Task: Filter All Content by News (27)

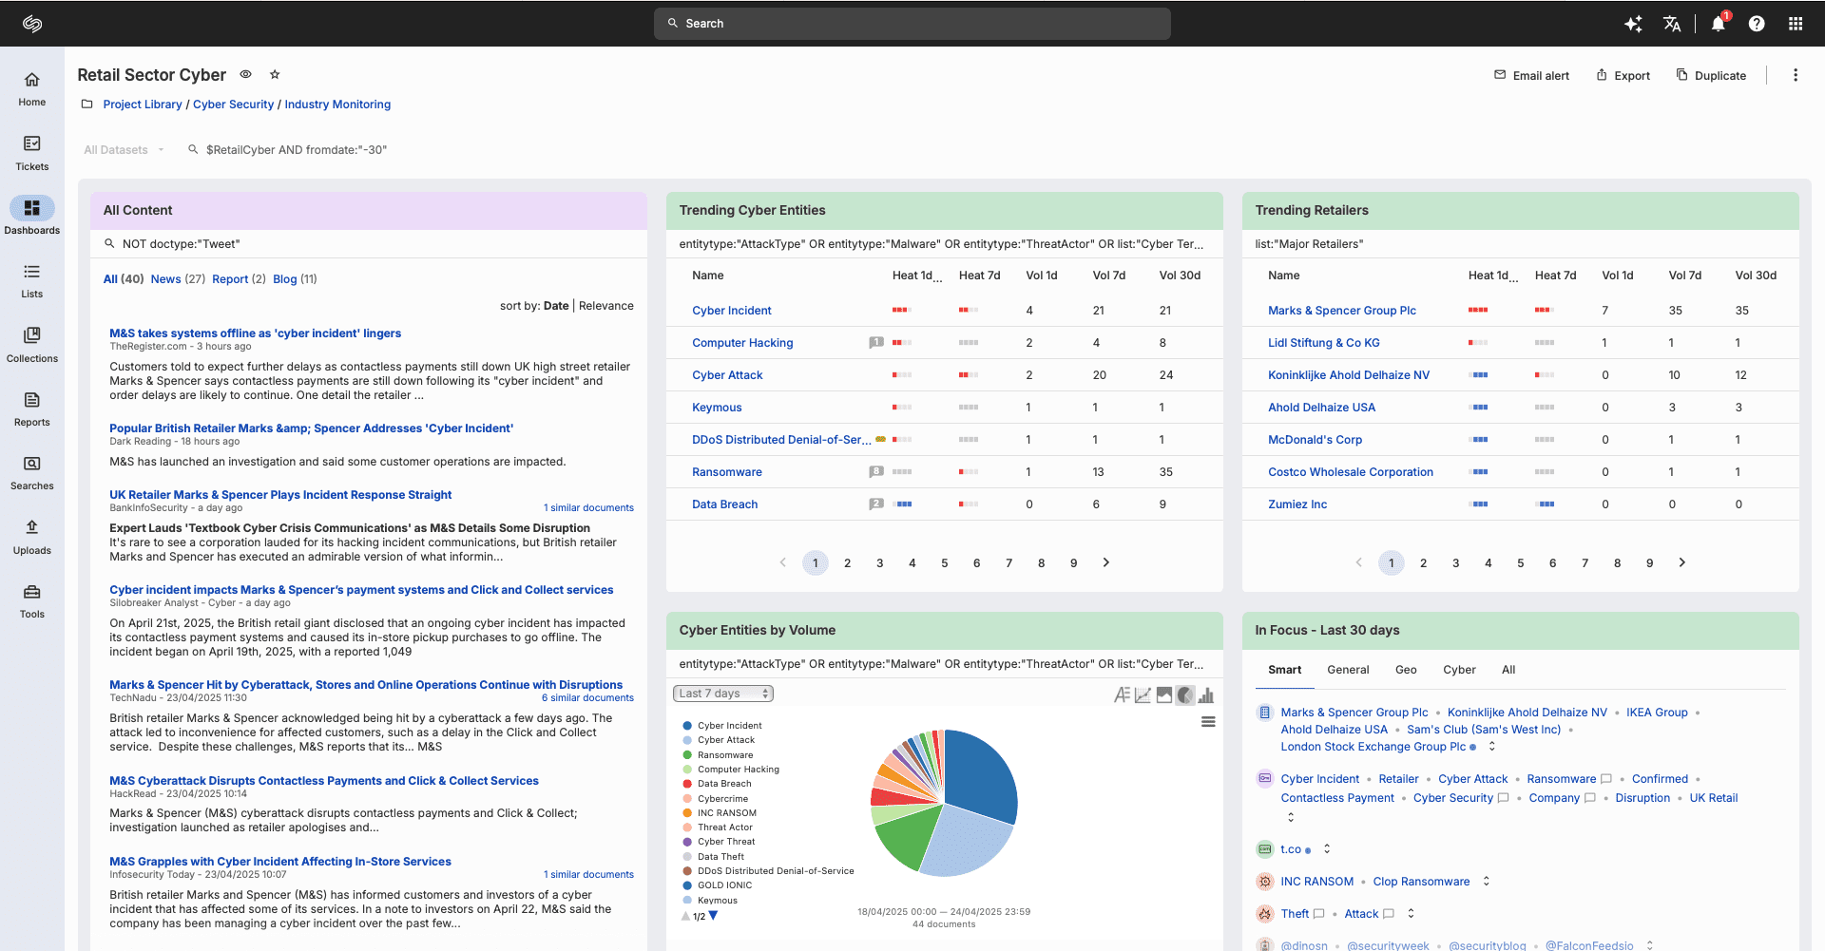Action: pos(178,279)
